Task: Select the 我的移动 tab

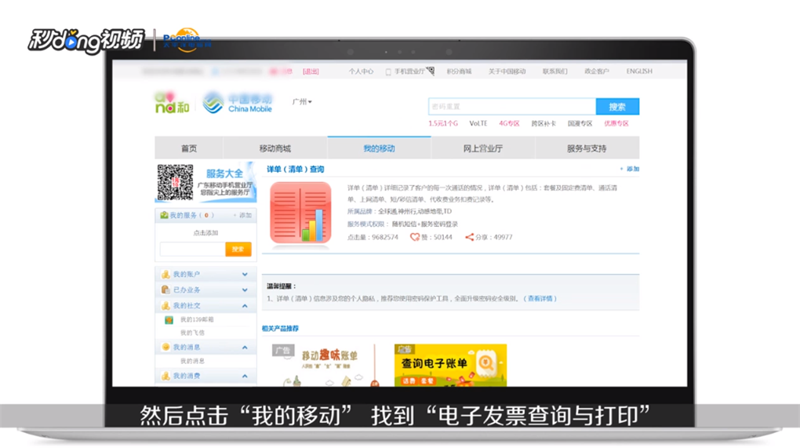Action: point(379,148)
